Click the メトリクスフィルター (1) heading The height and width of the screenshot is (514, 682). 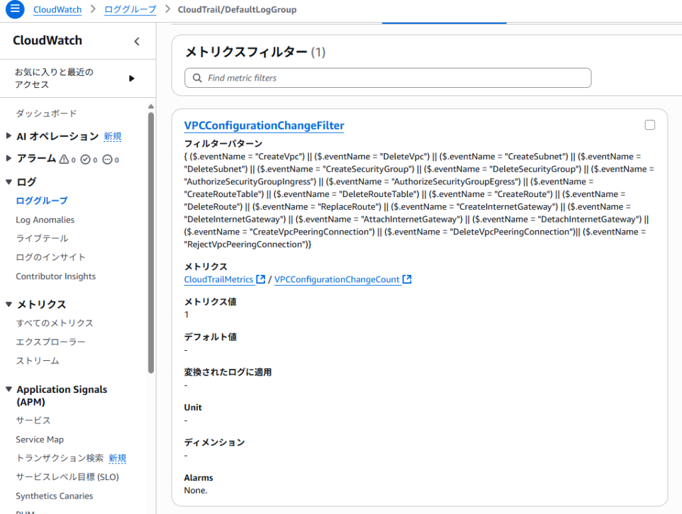click(255, 52)
